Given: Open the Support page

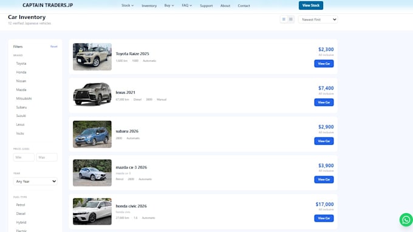Looking at the screenshot, I should (206, 5).
